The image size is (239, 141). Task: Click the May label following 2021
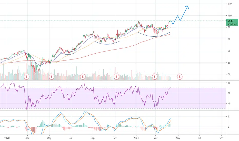(178, 138)
